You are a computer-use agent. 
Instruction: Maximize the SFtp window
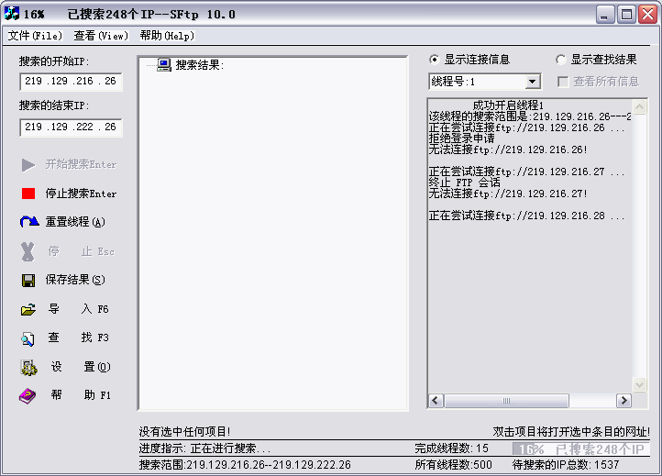pos(626,15)
